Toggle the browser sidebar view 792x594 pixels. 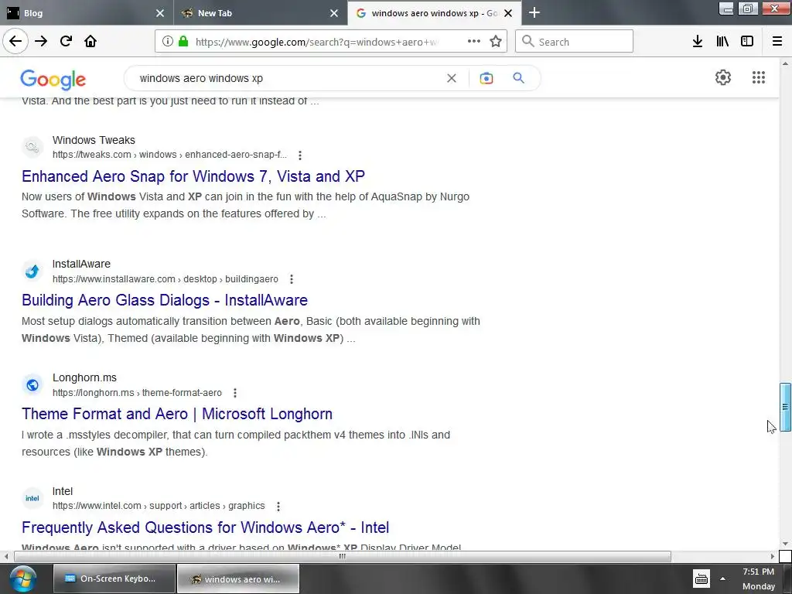pyautogui.click(x=747, y=41)
